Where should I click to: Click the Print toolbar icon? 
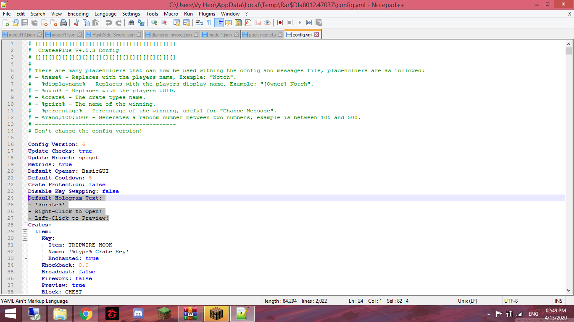pyautogui.click(x=63, y=23)
